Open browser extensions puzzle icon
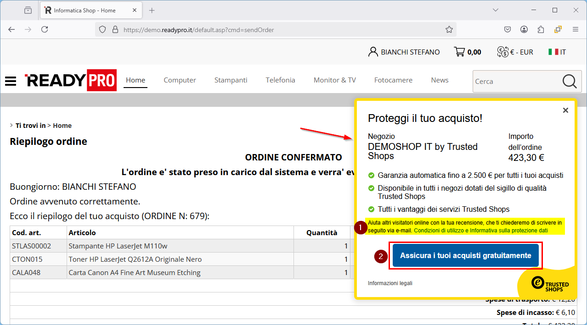587x325 pixels. tap(541, 29)
